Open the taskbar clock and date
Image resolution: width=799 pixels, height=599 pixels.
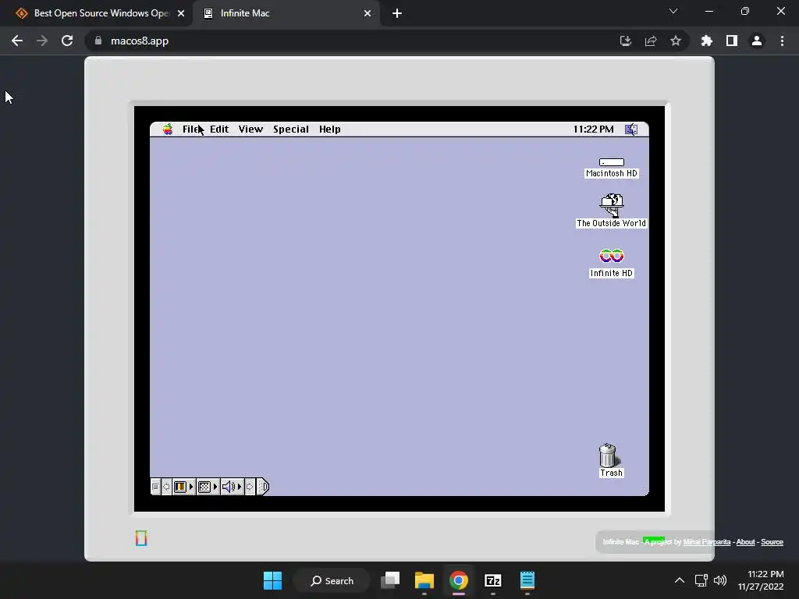[x=761, y=580]
